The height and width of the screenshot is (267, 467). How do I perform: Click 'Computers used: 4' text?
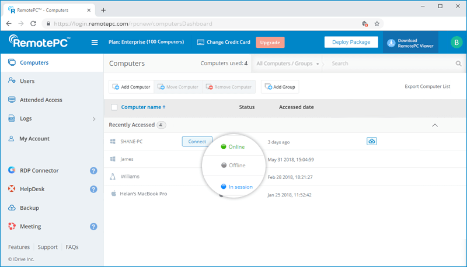[x=224, y=64]
